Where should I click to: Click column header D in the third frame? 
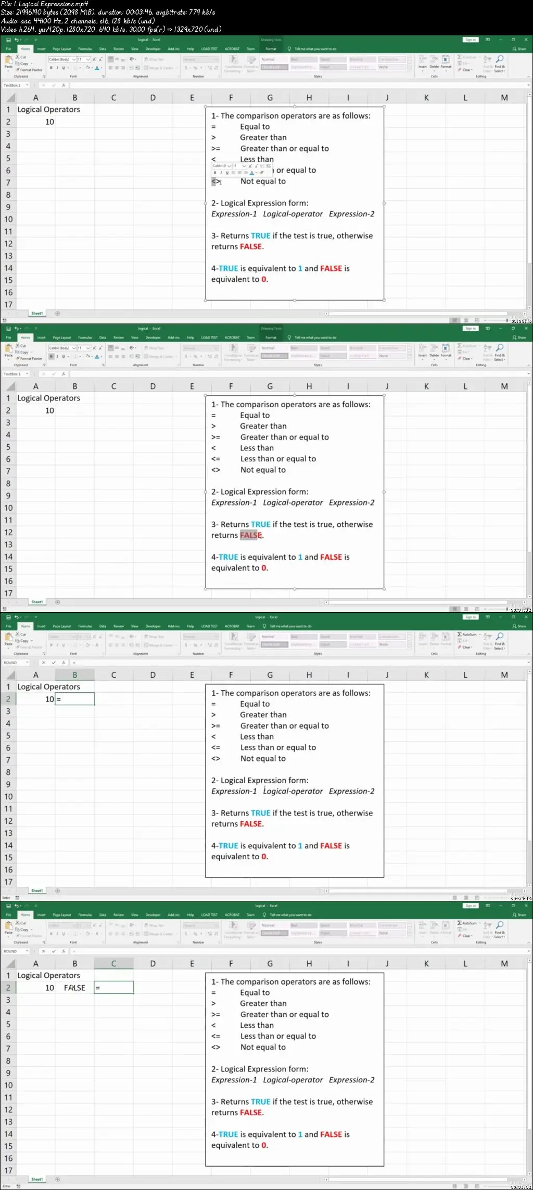(153, 675)
